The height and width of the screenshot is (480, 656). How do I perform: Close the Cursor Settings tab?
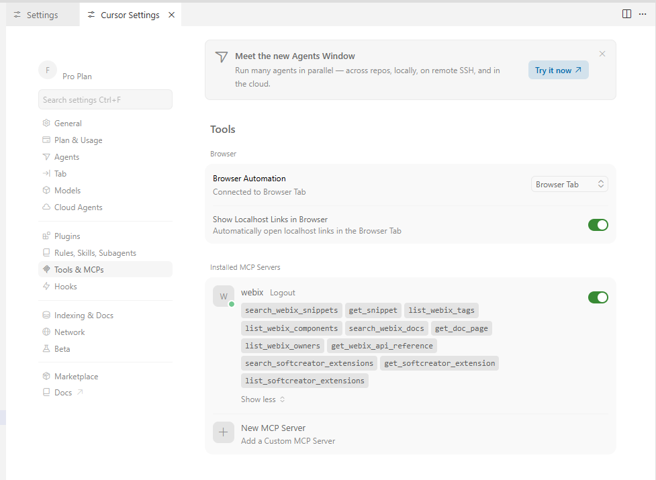coord(171,15)
